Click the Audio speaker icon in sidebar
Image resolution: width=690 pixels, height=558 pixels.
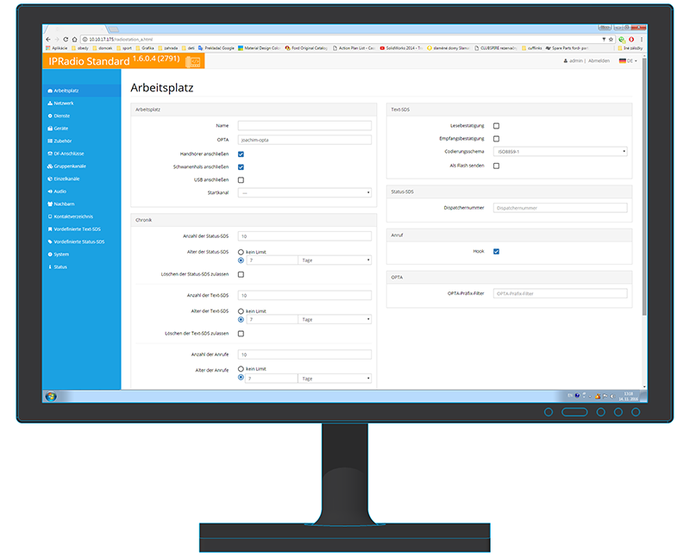click(50, 191)
